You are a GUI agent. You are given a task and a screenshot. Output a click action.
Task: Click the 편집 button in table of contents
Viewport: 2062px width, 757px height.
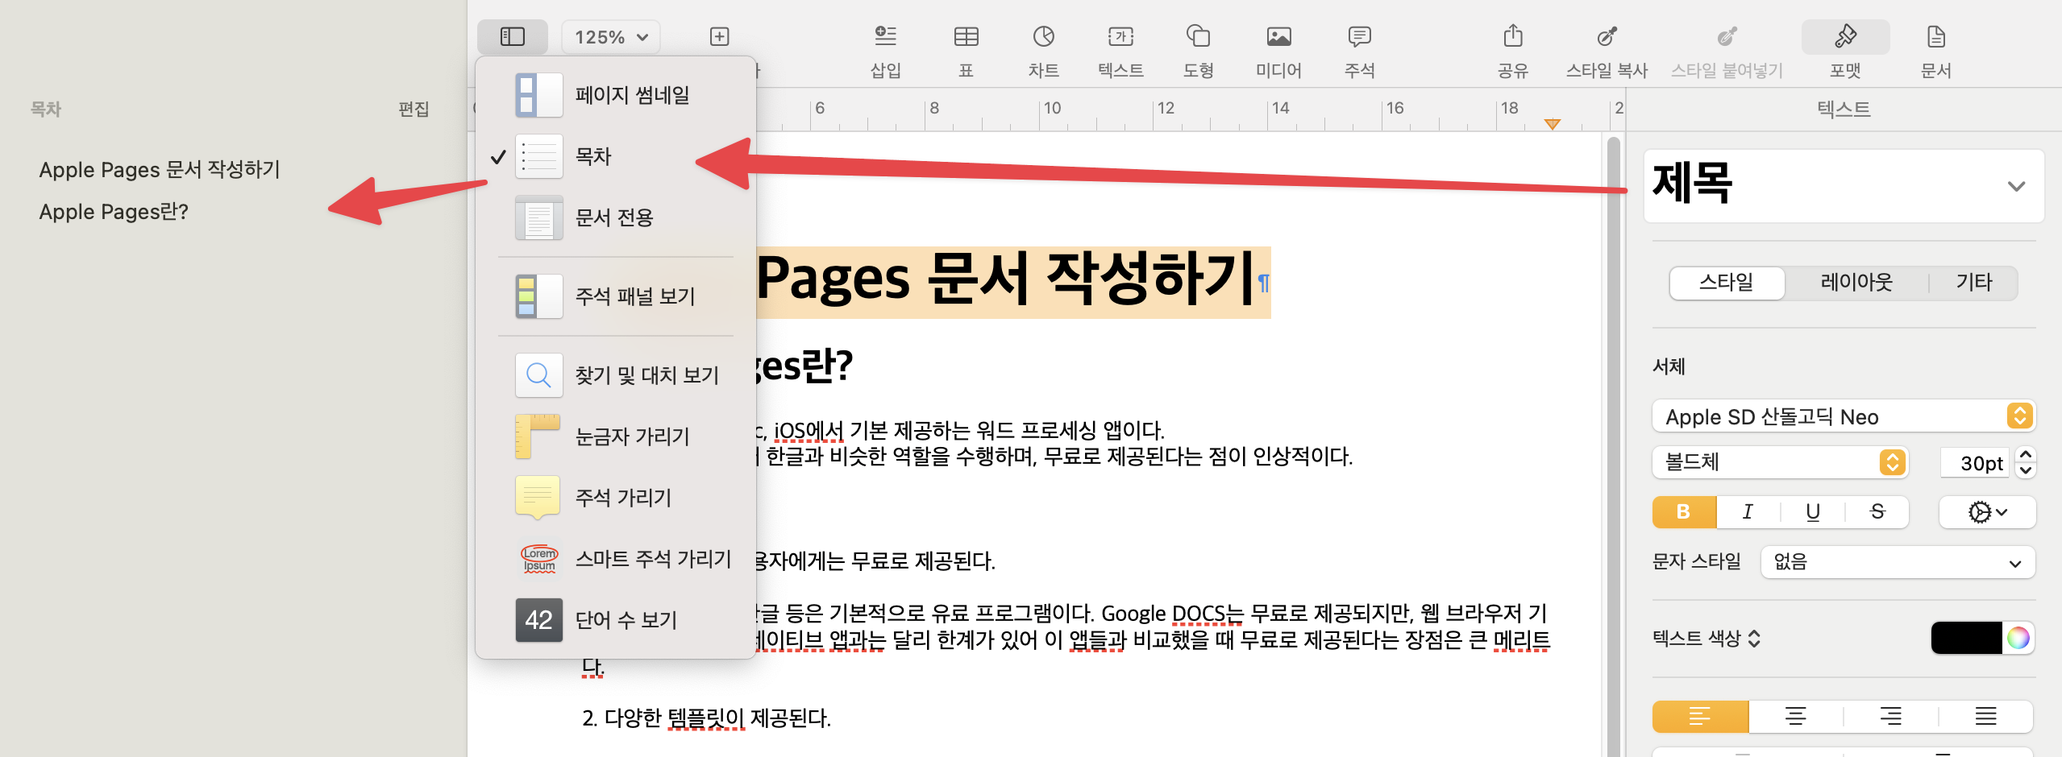point(414,109)
